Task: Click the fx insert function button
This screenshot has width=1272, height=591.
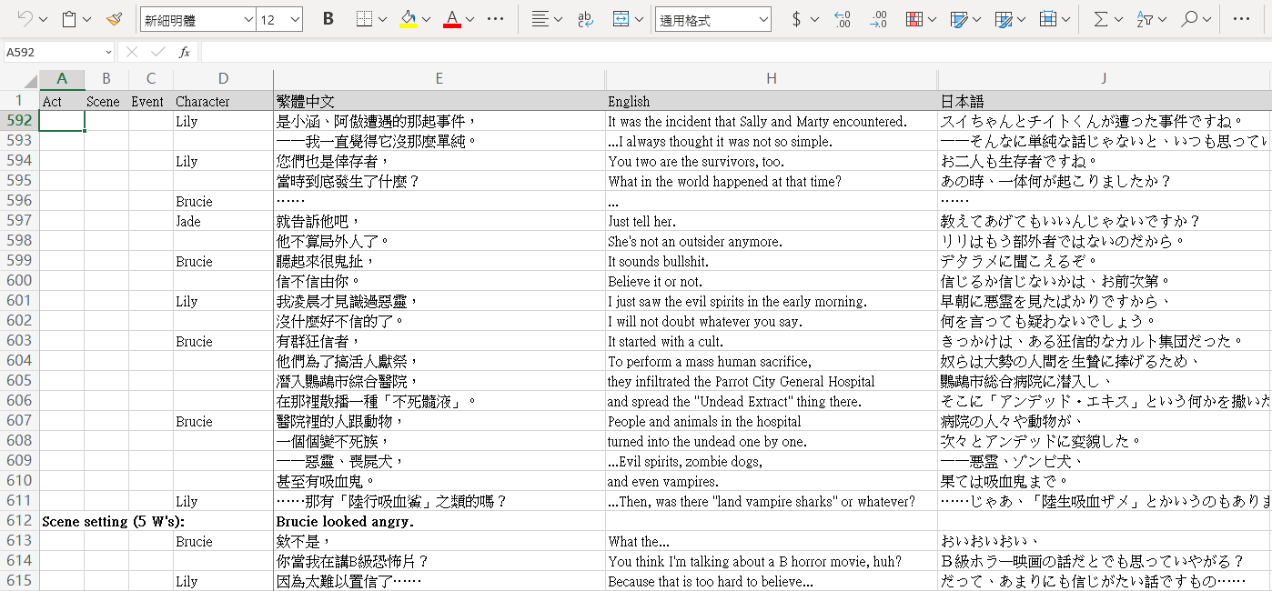Action: coord(184,53)
